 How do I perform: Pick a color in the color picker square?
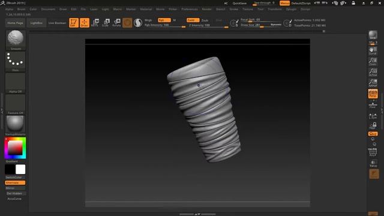tap(15, 148)
